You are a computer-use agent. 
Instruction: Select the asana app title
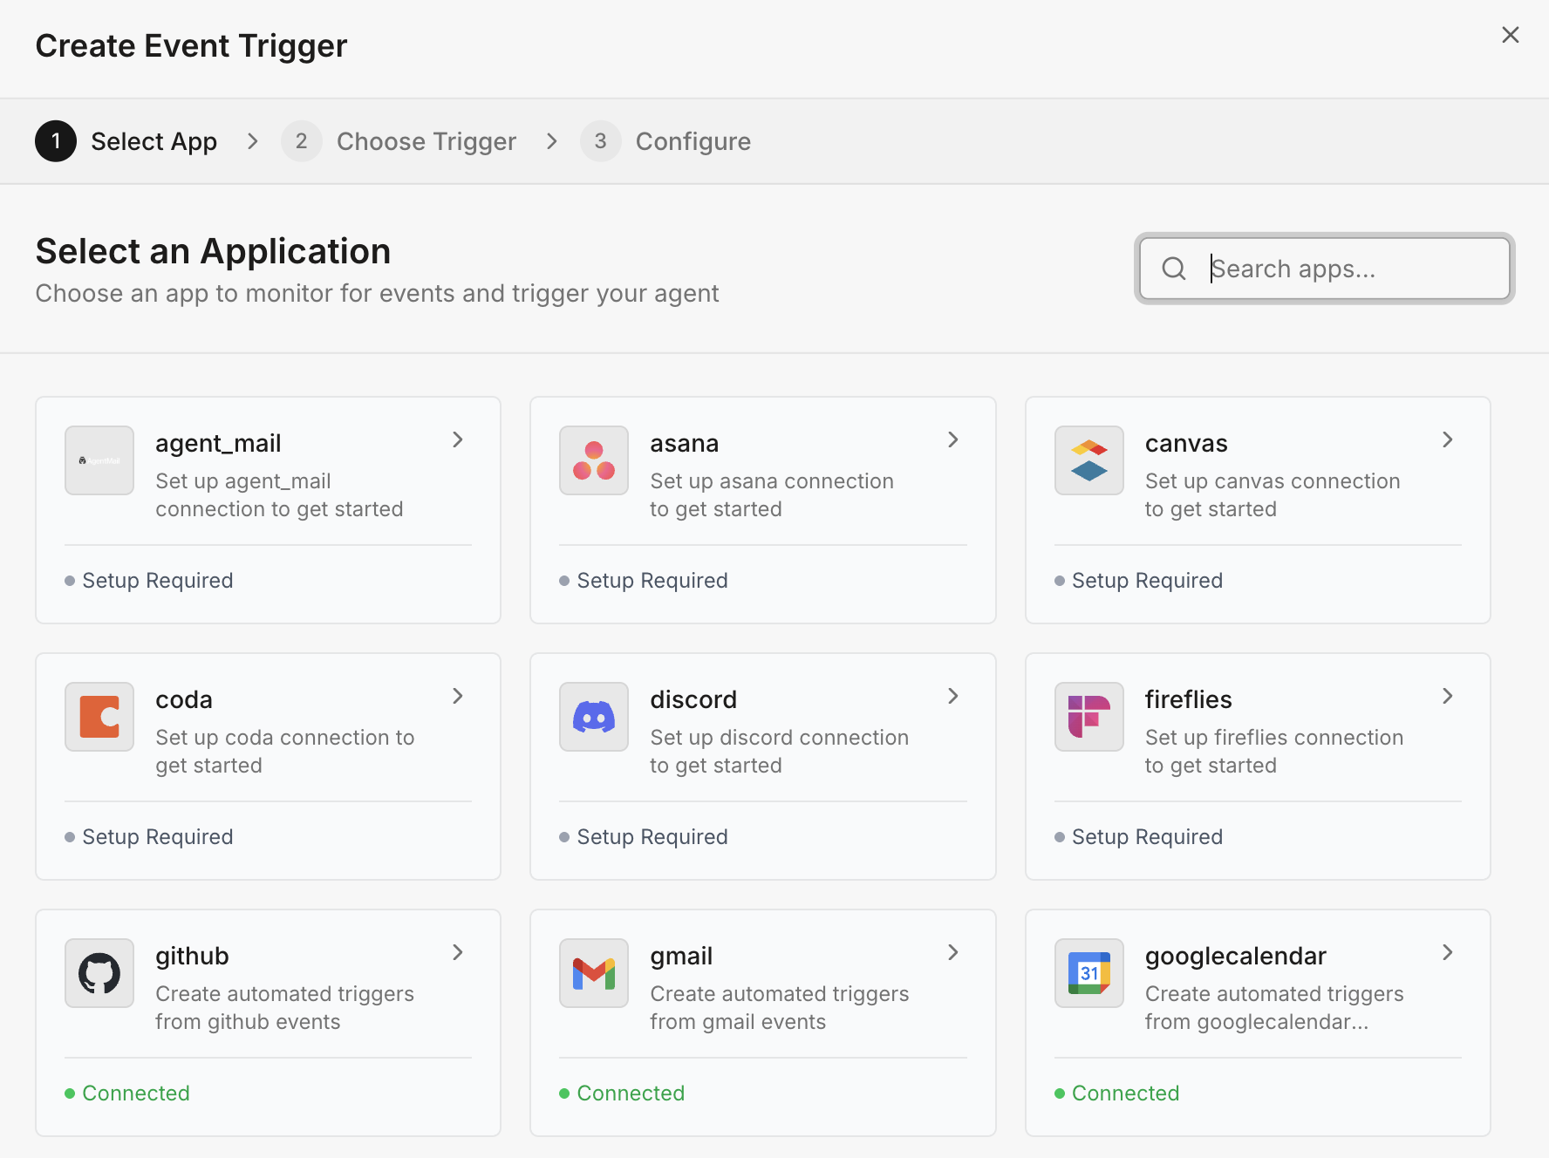[685, 443]
